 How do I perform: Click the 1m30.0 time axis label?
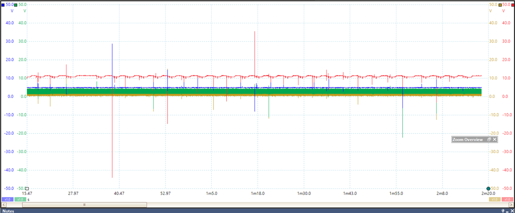click(x=304, y=193)
